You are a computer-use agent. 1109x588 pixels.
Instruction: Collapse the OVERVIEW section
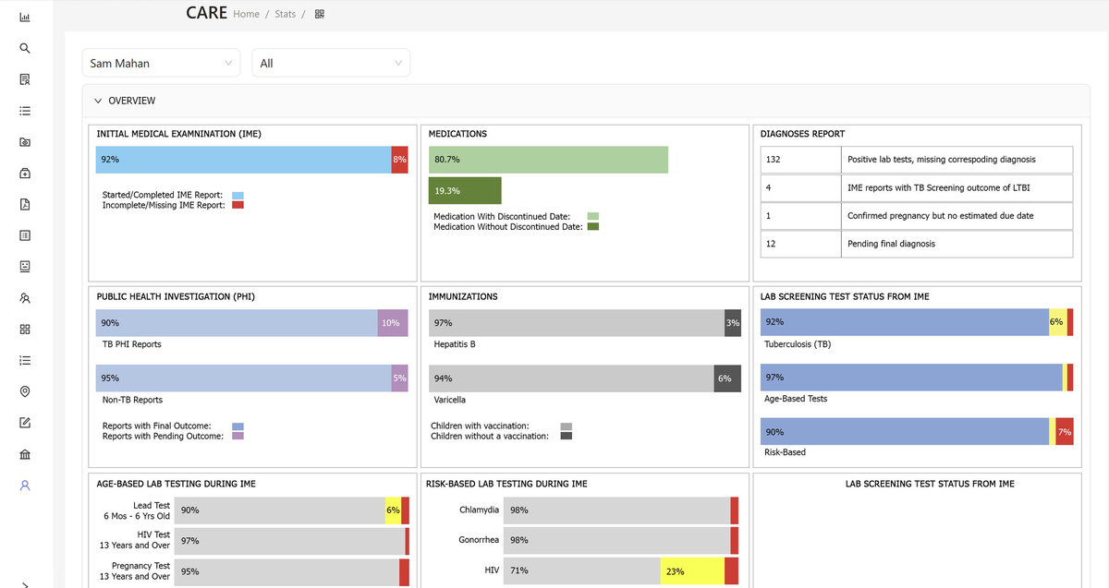coord(98,101)
